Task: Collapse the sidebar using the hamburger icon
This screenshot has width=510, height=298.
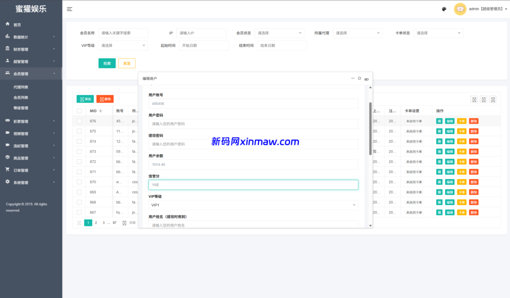Action: pyautogui.click(x=69, y=9)
